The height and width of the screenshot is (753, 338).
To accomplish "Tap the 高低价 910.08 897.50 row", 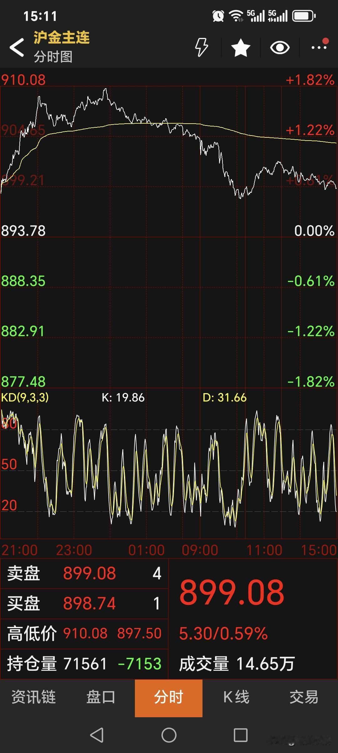I will (84, 633).
